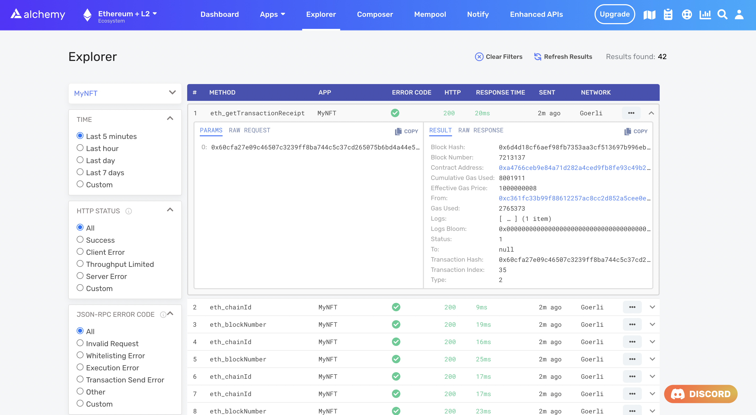Click info icon next to HTTP STATUS
The image size is (756, 415).
129,211
